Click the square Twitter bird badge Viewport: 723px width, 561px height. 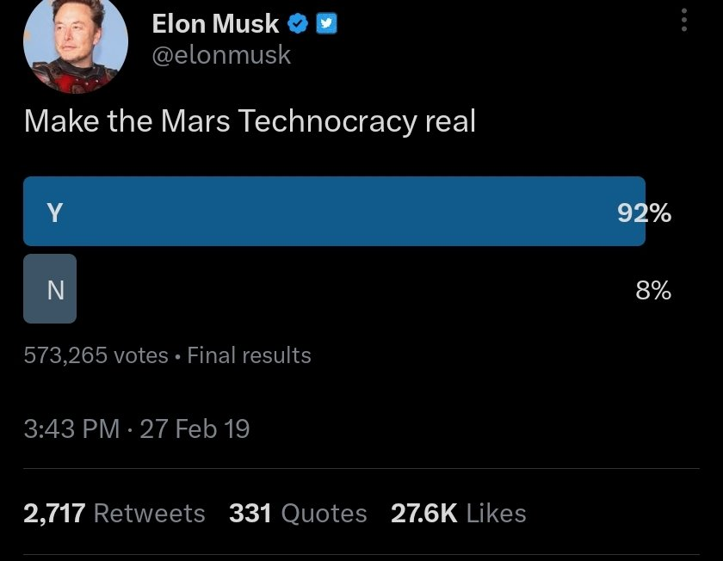pos(326,24)
